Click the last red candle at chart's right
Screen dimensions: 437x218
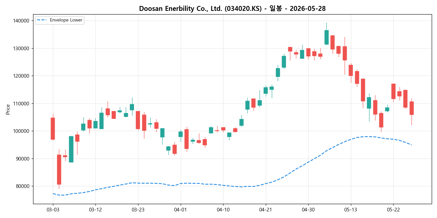[x=412, y=108]
